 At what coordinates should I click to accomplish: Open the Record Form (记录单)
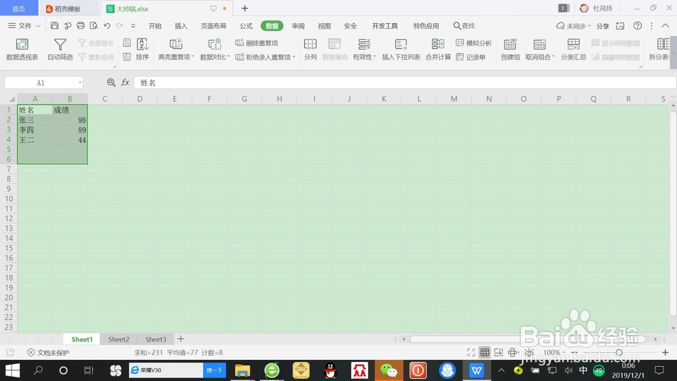471,57
